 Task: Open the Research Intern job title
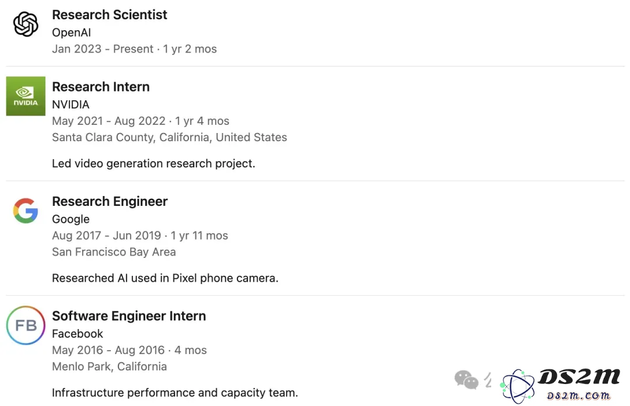[x=101, y=87]
